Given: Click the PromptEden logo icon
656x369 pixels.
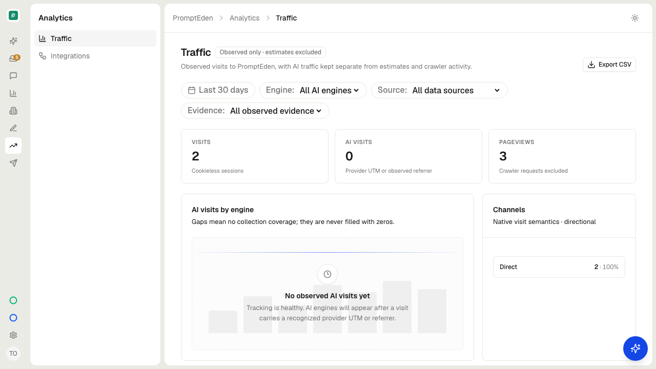Looking at the screenshot, I should 13,15.
